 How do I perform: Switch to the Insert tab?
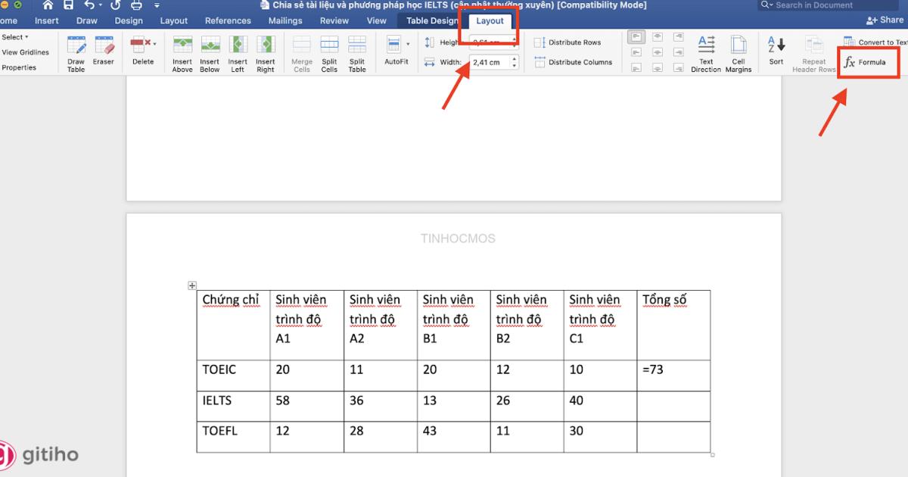tap(47, 20)
